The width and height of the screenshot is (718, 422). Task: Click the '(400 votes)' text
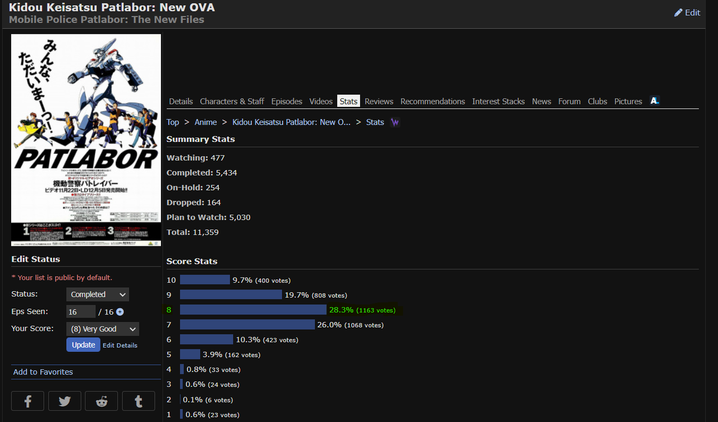click(273, 280)
